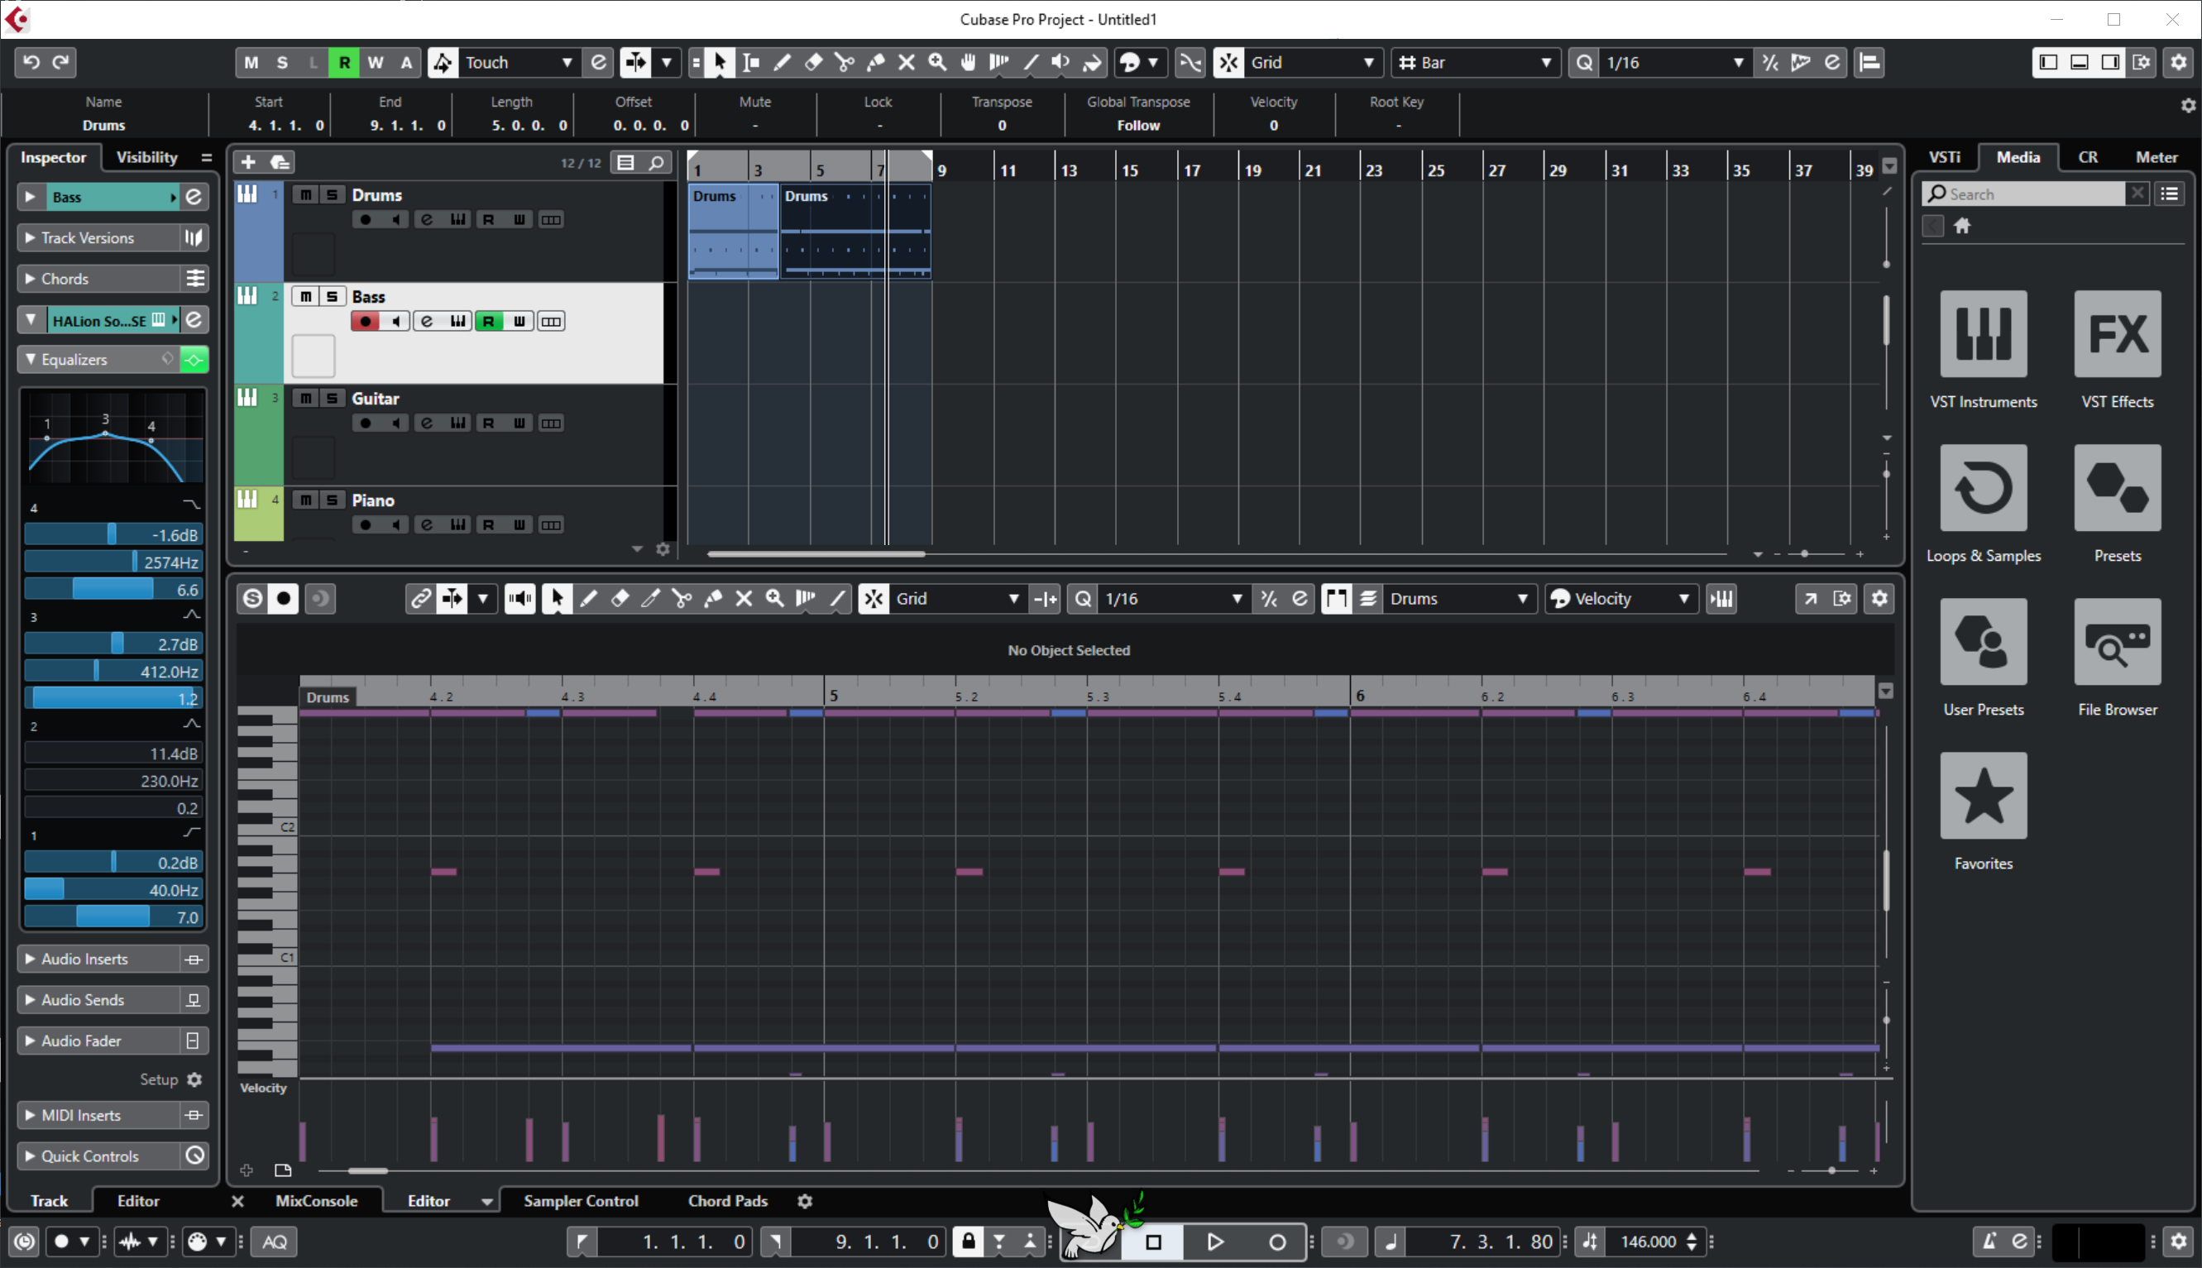Viewport: 2202px width, 1268px height.
Task: Switch to the Meter tab
Action: (2156, 157)
